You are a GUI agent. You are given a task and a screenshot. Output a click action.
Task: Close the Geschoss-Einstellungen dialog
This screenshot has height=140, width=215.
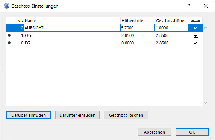[x=206, y=6]
